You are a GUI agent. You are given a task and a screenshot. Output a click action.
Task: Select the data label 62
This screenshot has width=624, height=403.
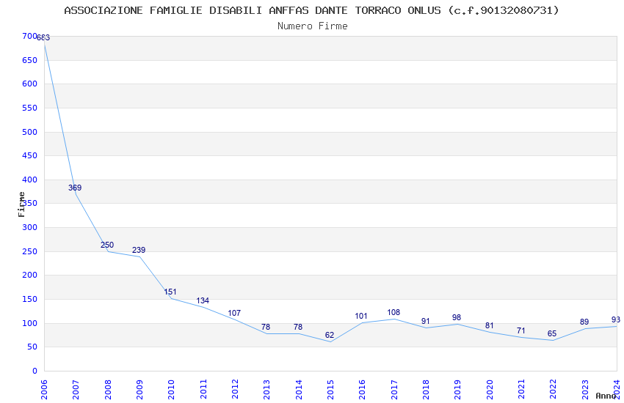point(330,335)
